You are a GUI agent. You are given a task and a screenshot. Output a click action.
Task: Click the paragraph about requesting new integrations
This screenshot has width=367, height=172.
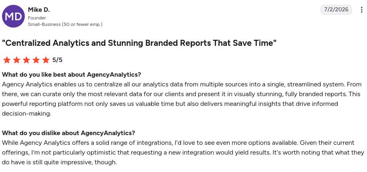pos(183,153)
